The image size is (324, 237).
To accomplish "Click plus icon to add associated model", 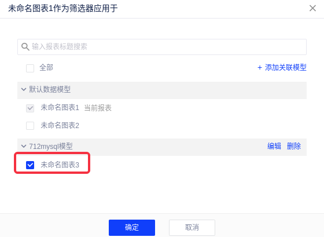I will pos(260,67).
